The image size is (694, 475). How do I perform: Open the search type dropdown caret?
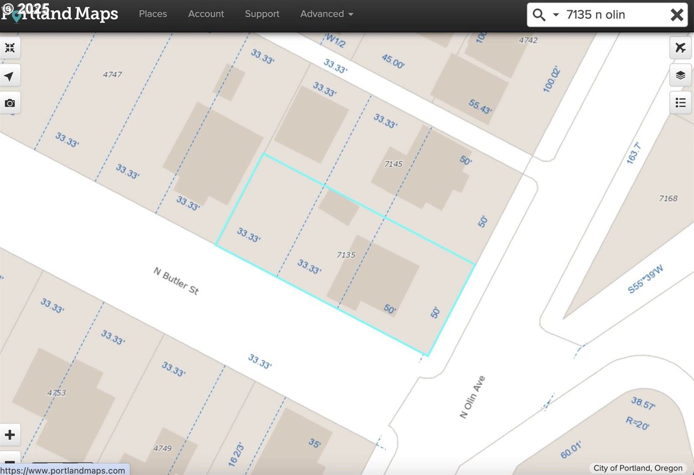point(556,15)
